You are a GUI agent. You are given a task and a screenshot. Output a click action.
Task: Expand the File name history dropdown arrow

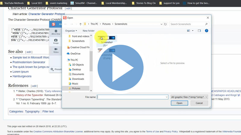click(166, 97)
